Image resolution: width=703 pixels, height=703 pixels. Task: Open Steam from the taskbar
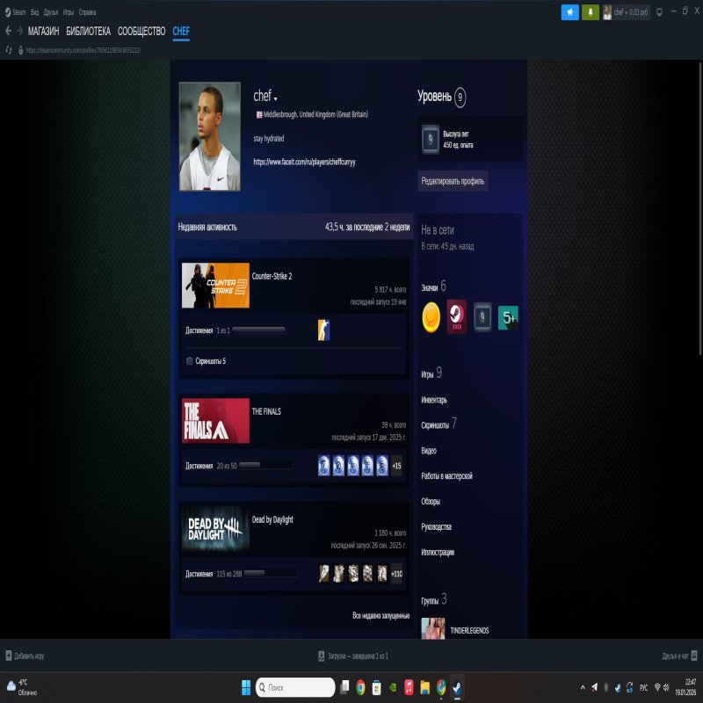tap(455, 686)
